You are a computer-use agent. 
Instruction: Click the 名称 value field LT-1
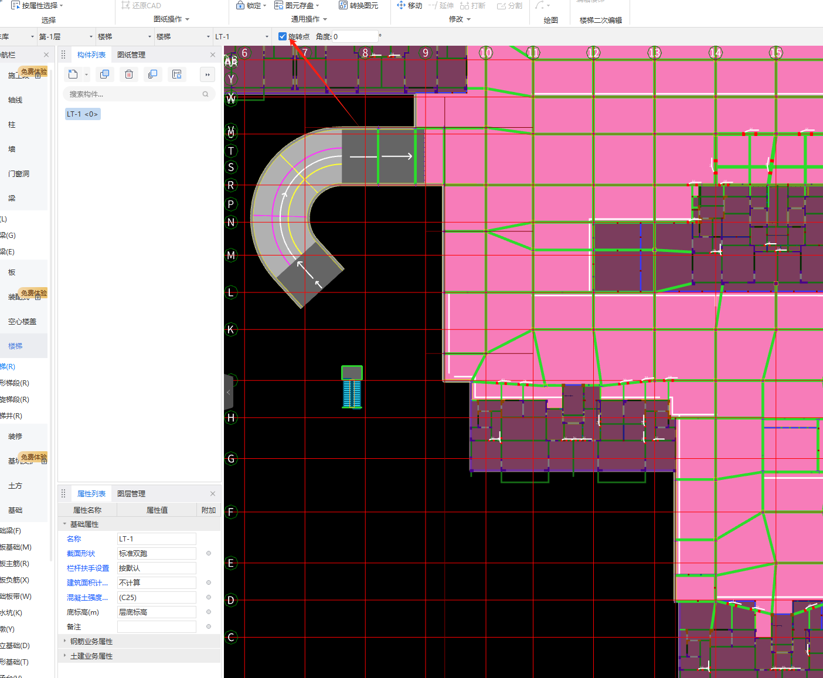157,539
